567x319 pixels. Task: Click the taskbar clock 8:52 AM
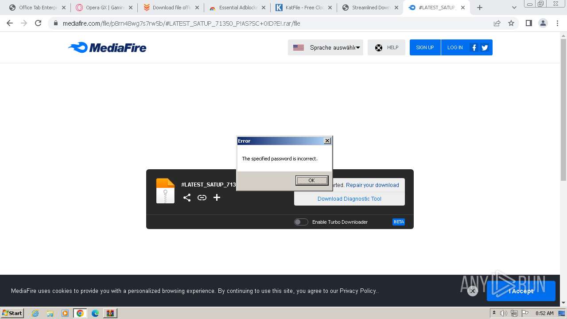coord(544,313)
